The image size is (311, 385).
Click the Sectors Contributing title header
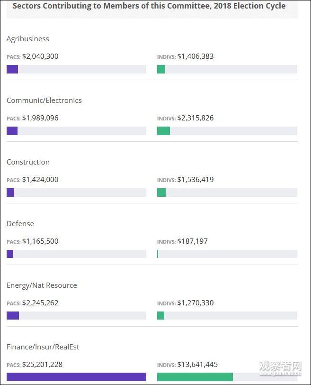point(149,6)
